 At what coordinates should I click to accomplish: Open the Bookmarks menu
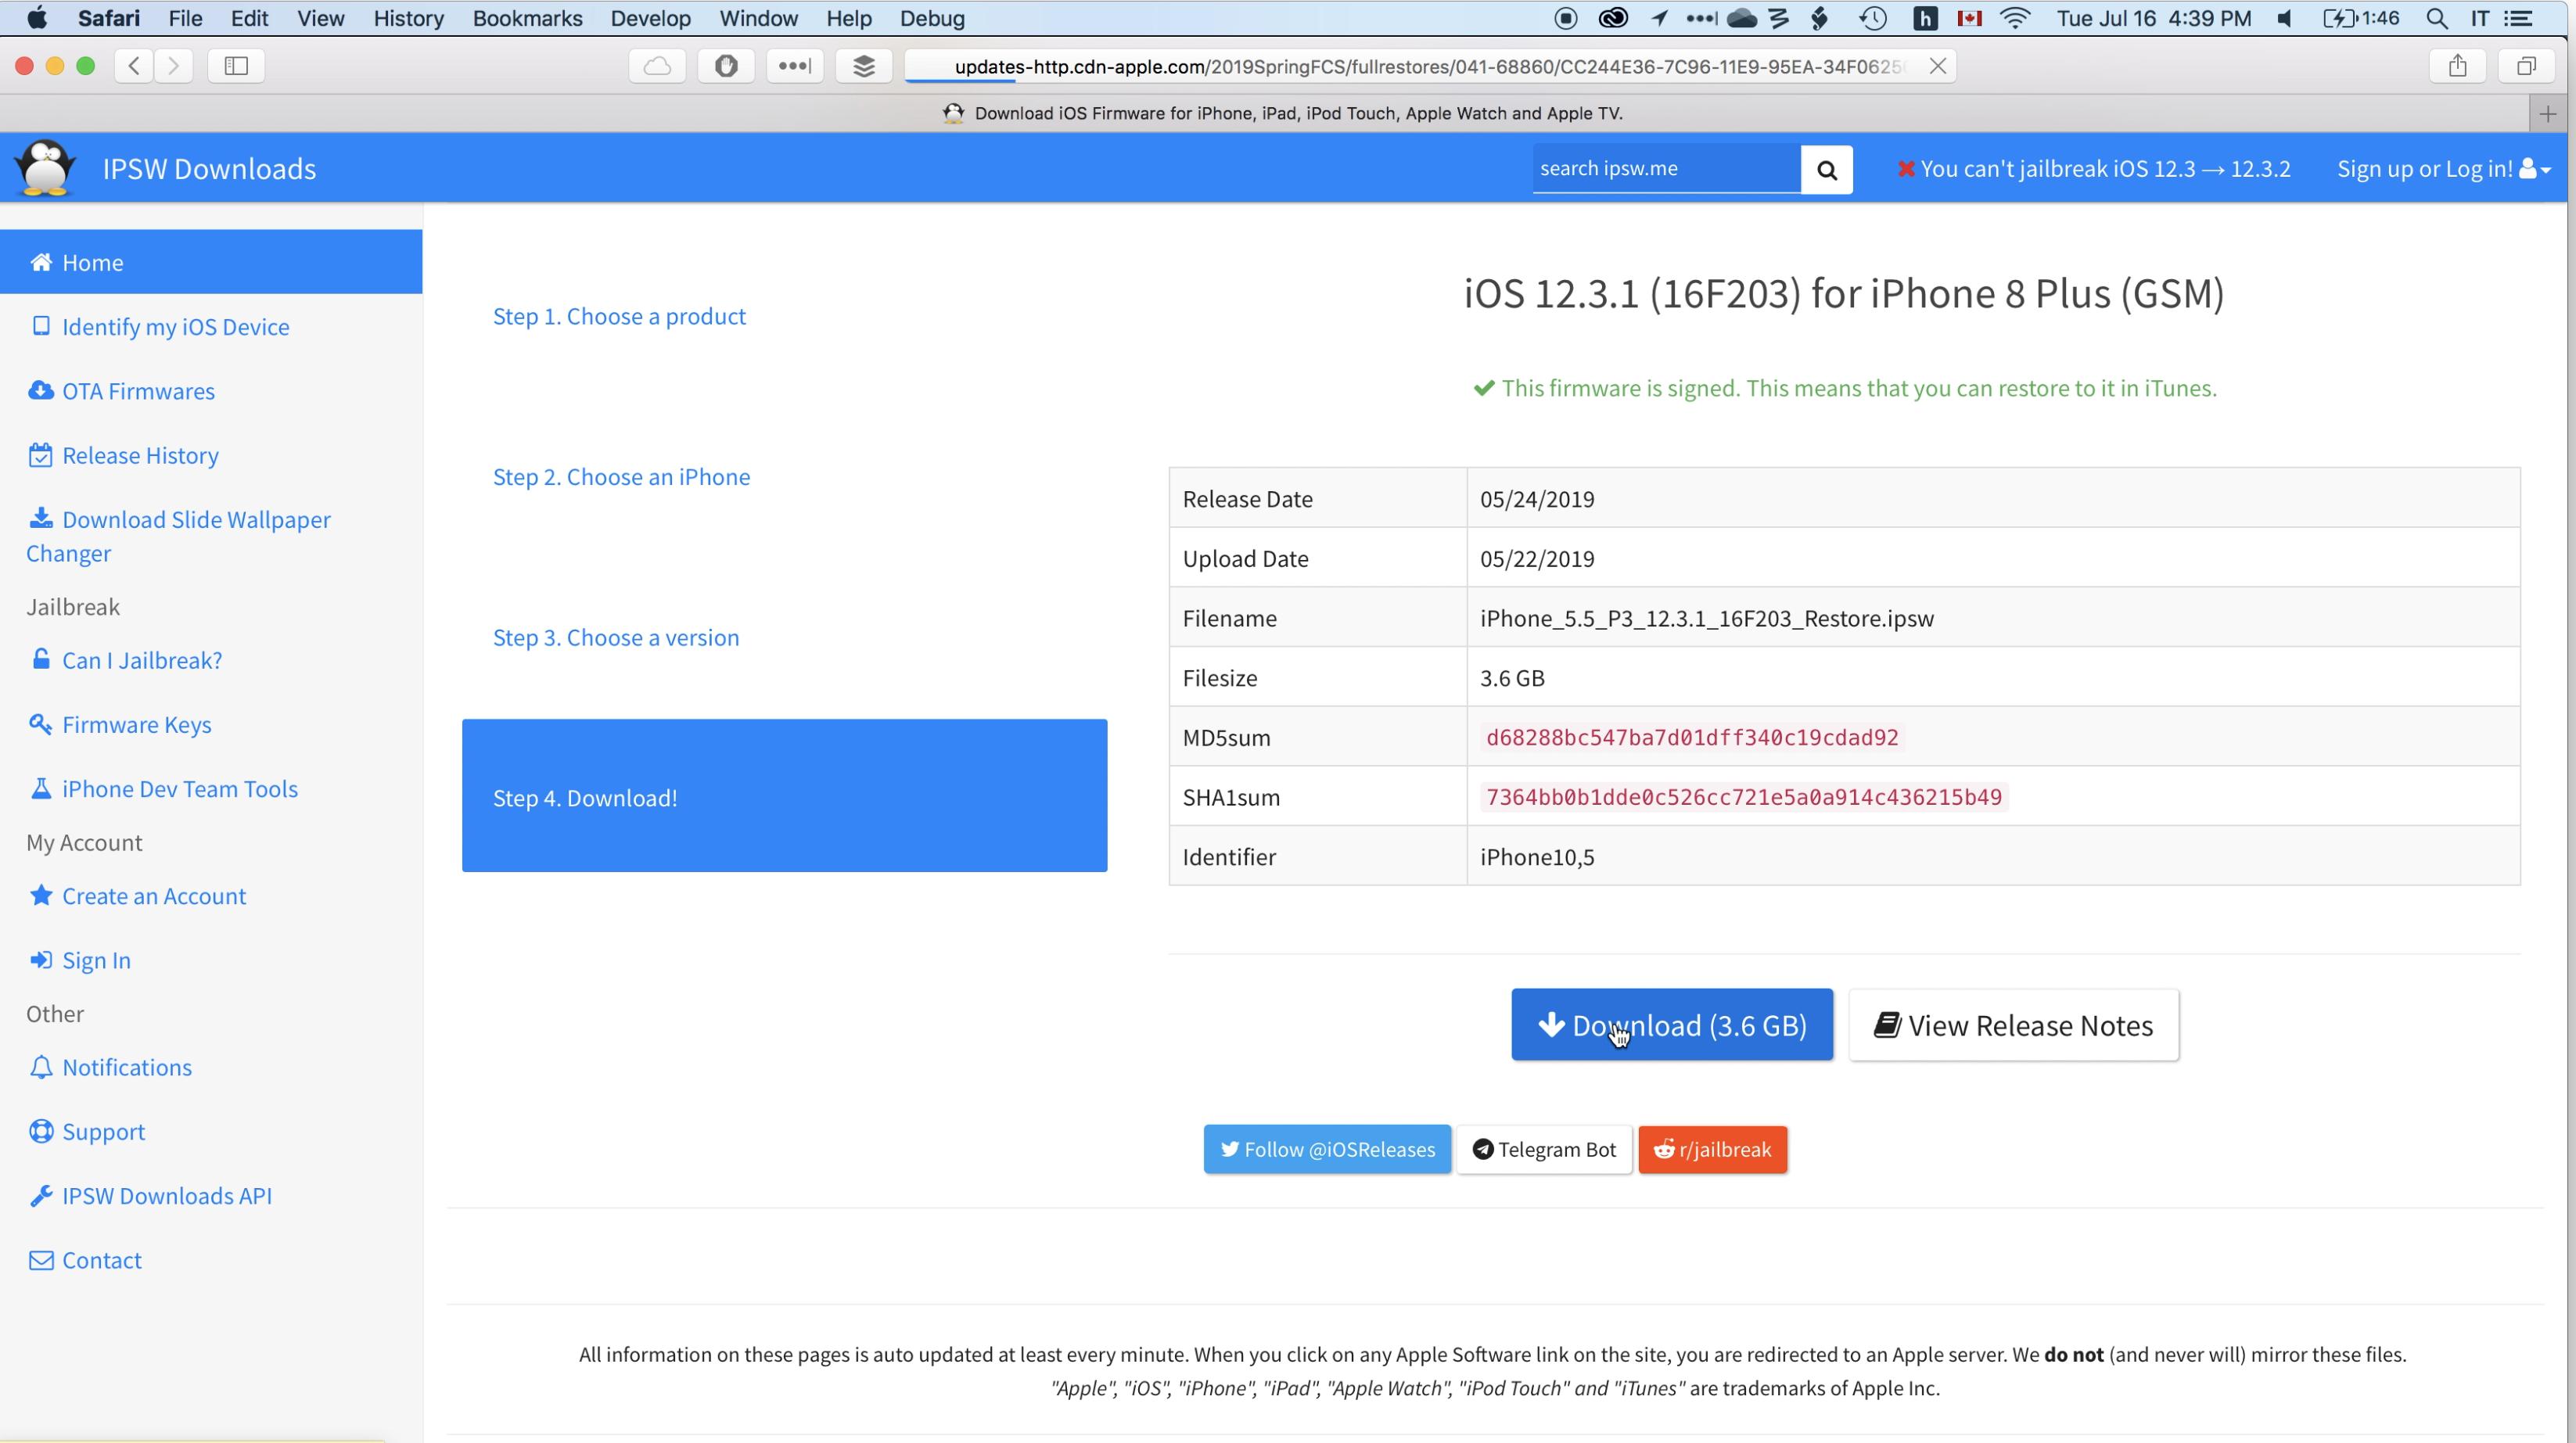527,18
